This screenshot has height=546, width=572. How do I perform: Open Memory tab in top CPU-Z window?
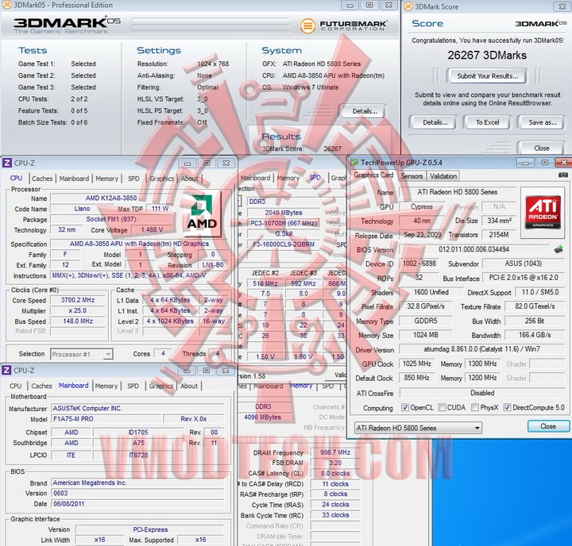point(107,179)
